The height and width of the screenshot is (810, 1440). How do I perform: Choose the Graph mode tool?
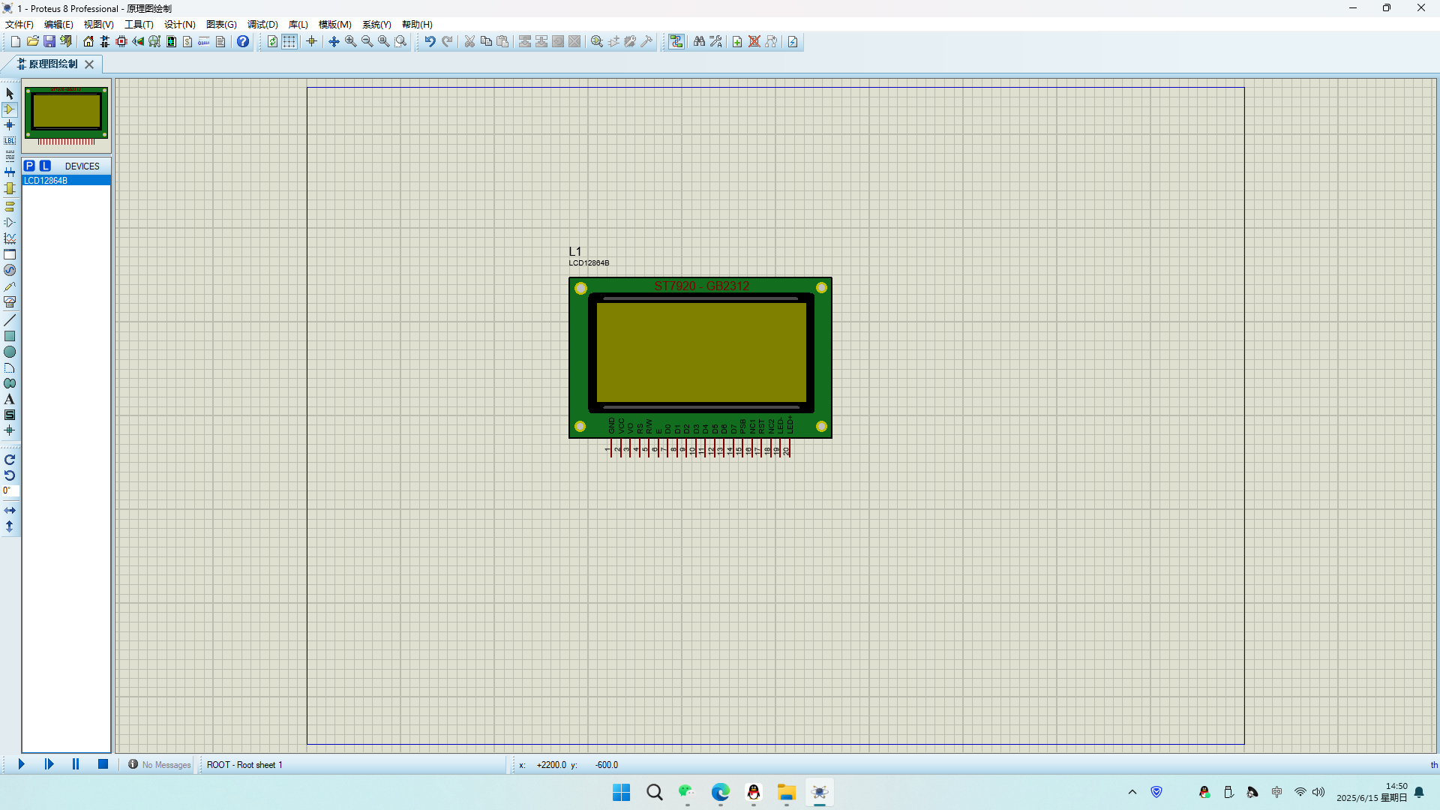point(10,238)
